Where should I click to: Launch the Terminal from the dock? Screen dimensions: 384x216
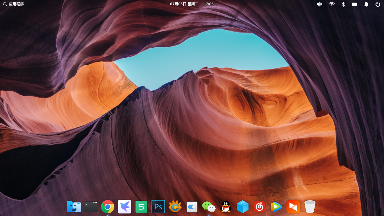(x=91, y=207)
